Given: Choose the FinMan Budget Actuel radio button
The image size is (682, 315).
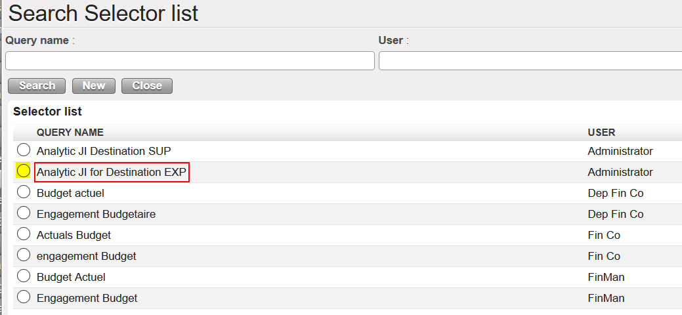Looking at the screenshot, I should point(24,276).
